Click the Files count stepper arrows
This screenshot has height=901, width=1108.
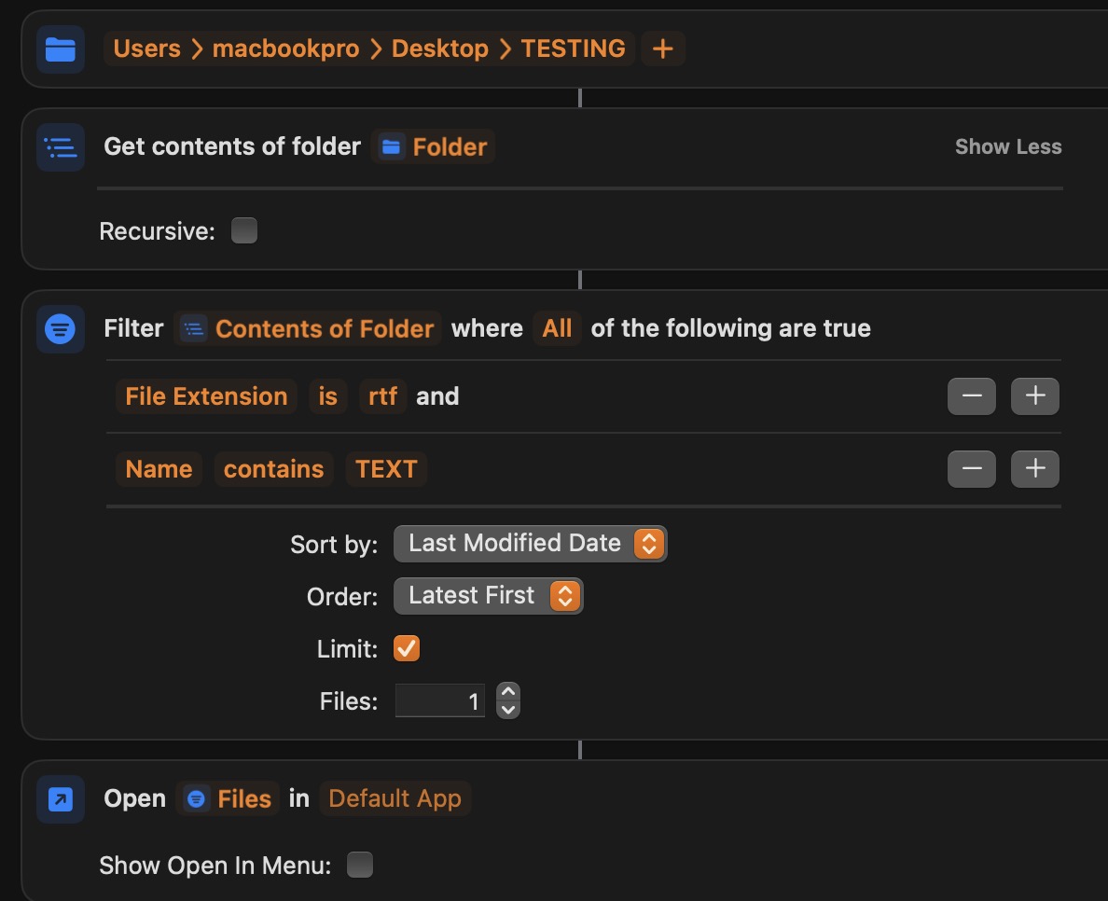[508, 701]
